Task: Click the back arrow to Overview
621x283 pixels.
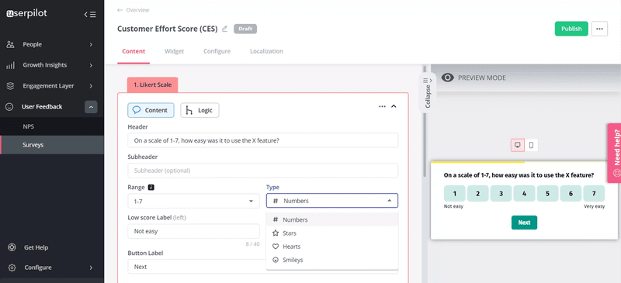Action: pos(120,10)
